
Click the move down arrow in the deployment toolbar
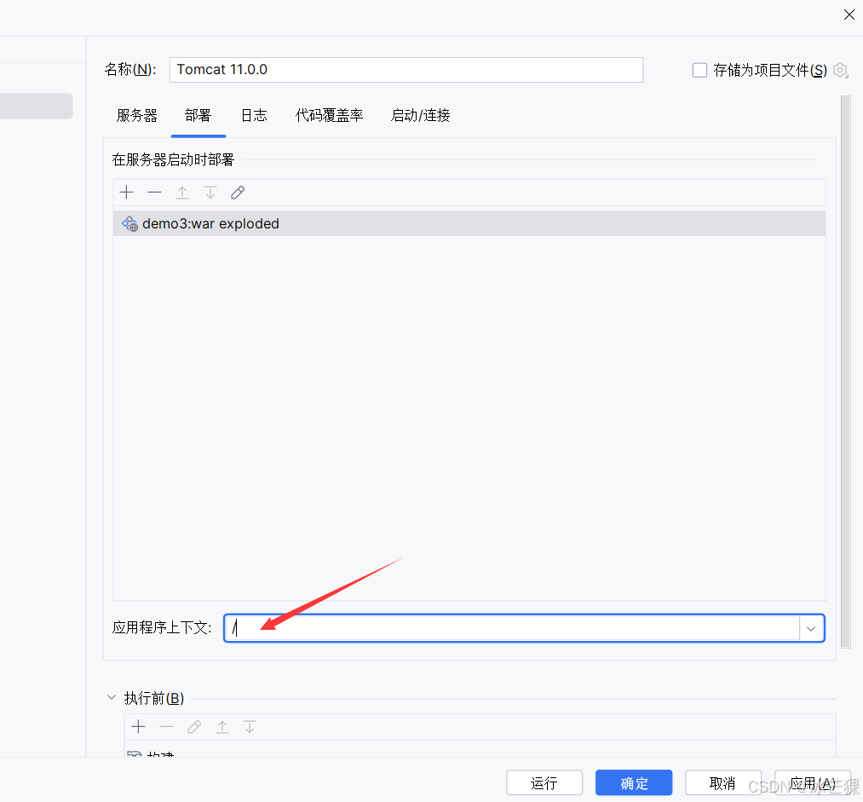tap(210, 193)
